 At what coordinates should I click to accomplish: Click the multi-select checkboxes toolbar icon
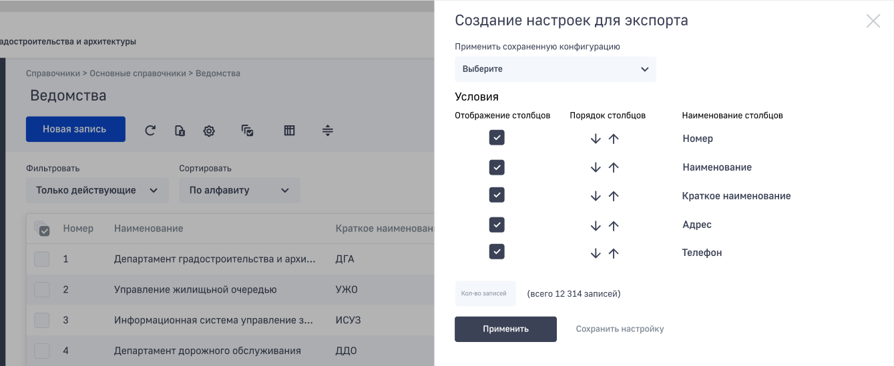coord(247,131)
